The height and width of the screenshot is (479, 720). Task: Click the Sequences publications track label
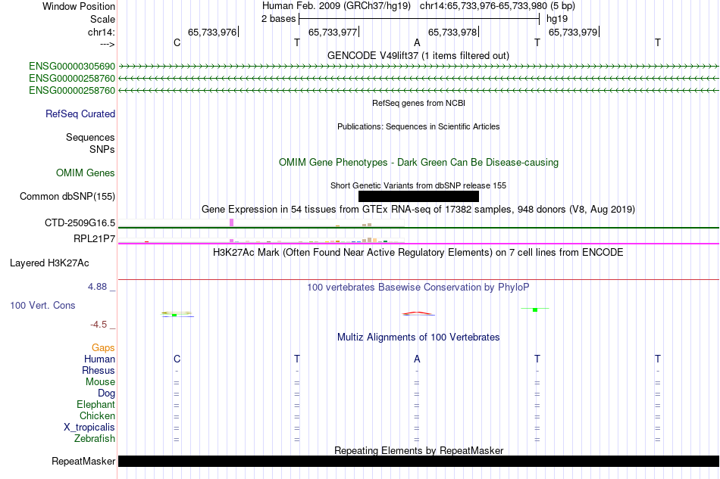[x=90, y=138]
